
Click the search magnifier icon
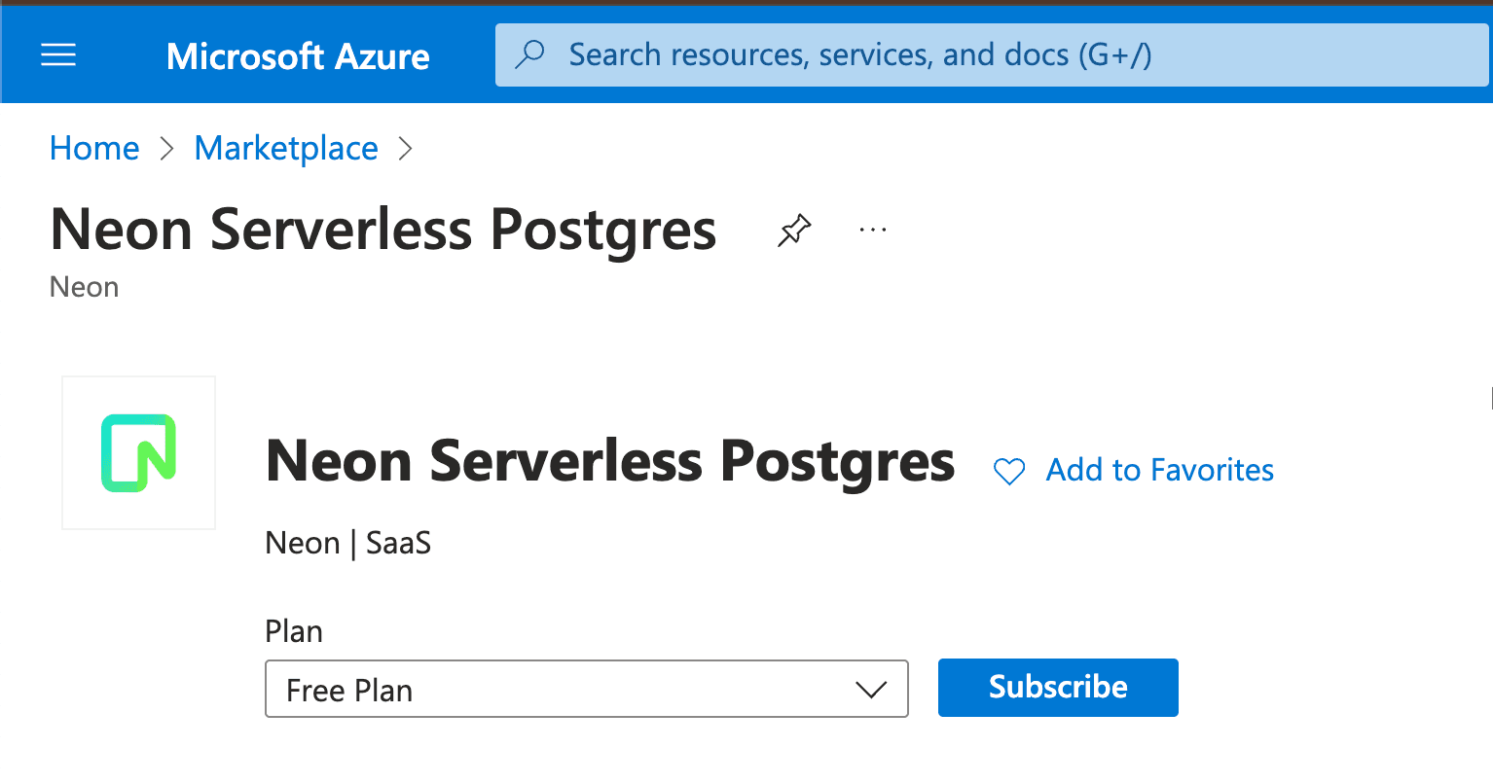click(528, 54)
